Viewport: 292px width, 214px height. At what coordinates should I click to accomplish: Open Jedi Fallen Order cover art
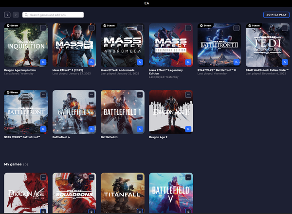point(268,45)
